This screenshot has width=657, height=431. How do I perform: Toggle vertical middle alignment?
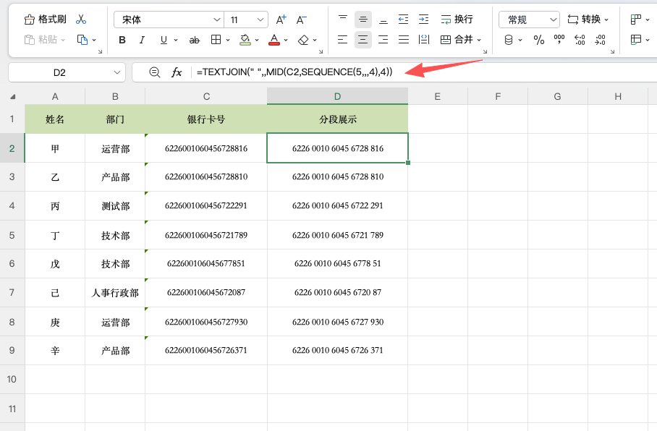(x=363, y=20)
